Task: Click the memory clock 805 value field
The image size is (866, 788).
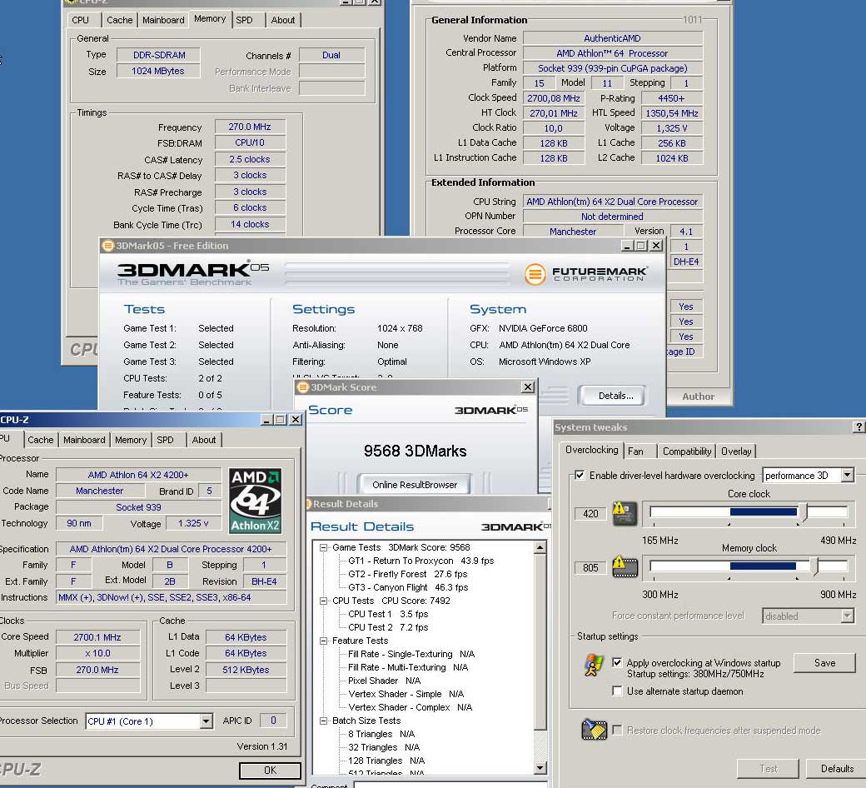Action: pos(590,567)
